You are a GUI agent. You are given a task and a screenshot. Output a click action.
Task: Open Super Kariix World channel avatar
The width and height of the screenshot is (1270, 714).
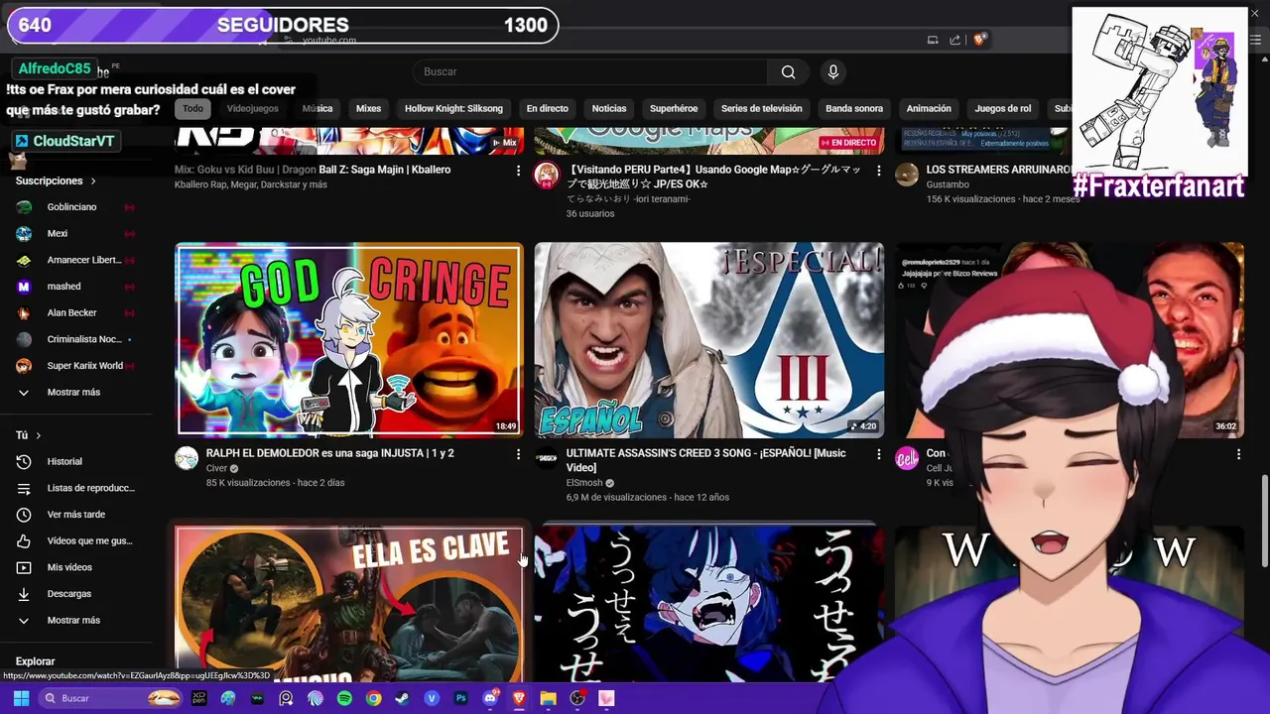coord(24,366)
